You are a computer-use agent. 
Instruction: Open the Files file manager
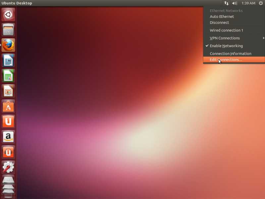click(8, 30)
